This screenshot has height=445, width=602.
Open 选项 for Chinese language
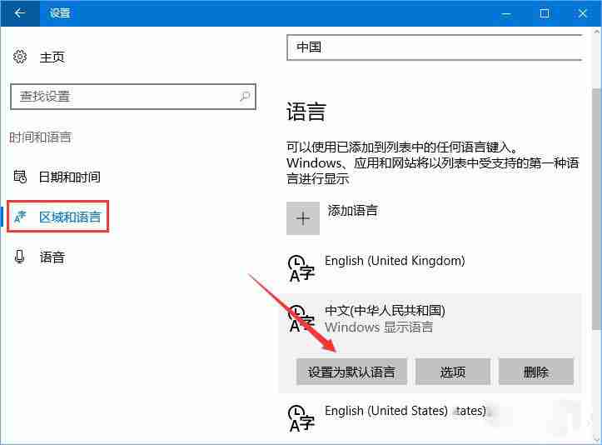point(453,372)
